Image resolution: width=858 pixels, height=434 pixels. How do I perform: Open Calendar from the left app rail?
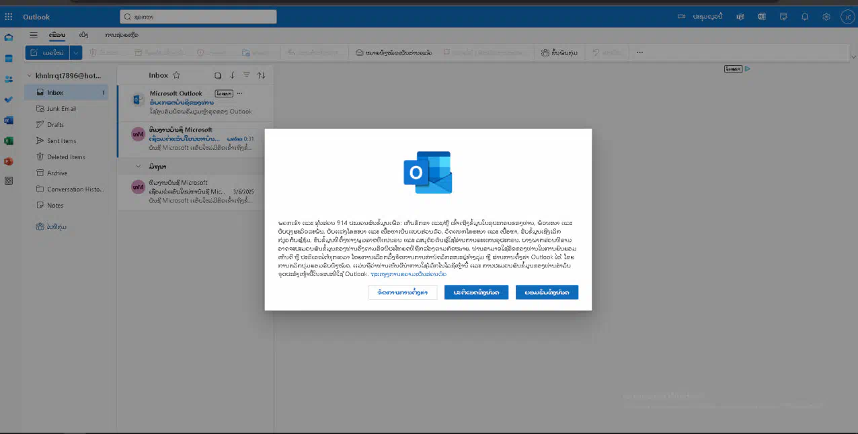click(9, 58)
